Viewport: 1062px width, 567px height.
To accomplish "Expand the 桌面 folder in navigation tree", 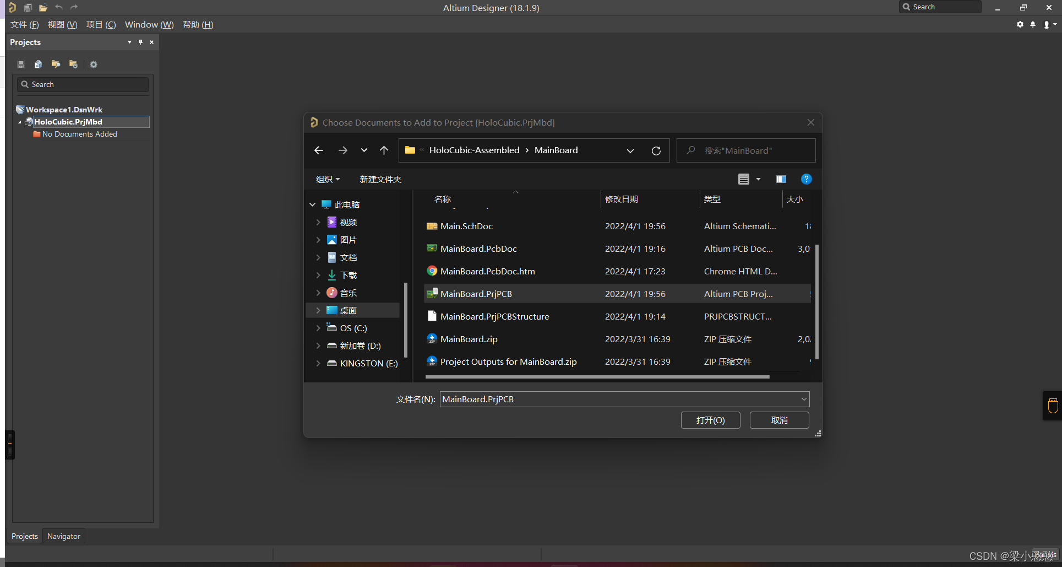I will pos(318,310).
